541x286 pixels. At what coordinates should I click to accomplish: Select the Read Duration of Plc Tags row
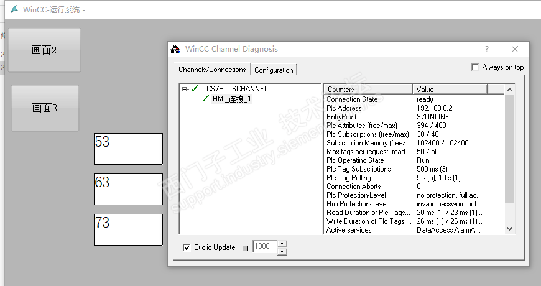(414, 213)
